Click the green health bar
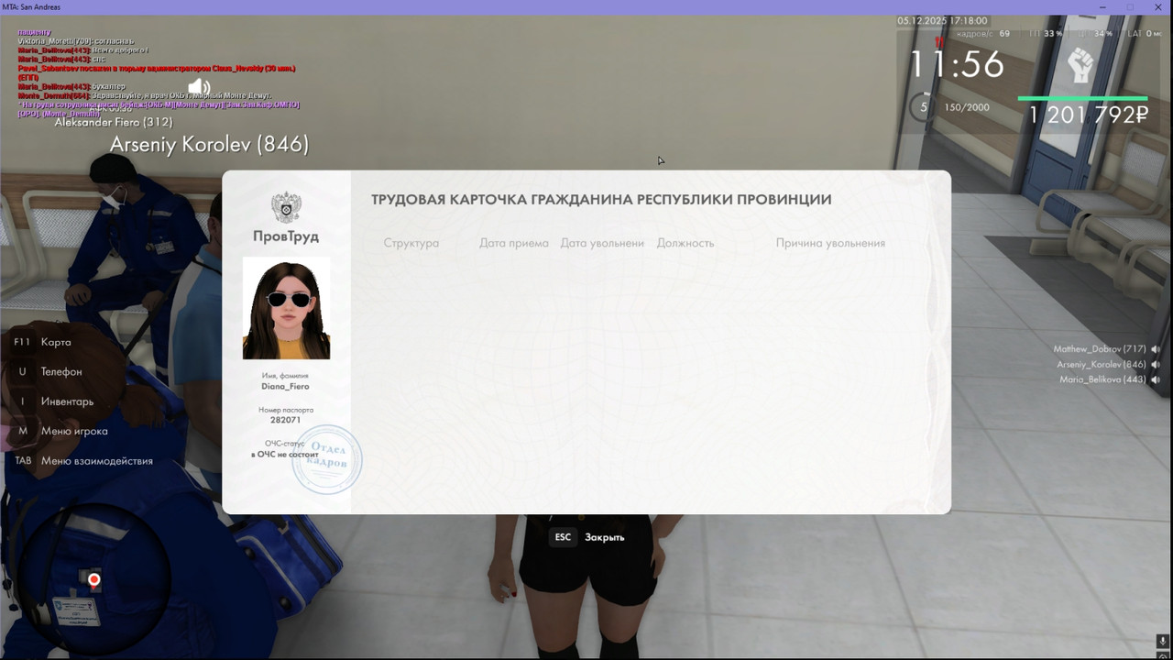This screenshot has width=1173, height=660. (x=1081, y=99)
